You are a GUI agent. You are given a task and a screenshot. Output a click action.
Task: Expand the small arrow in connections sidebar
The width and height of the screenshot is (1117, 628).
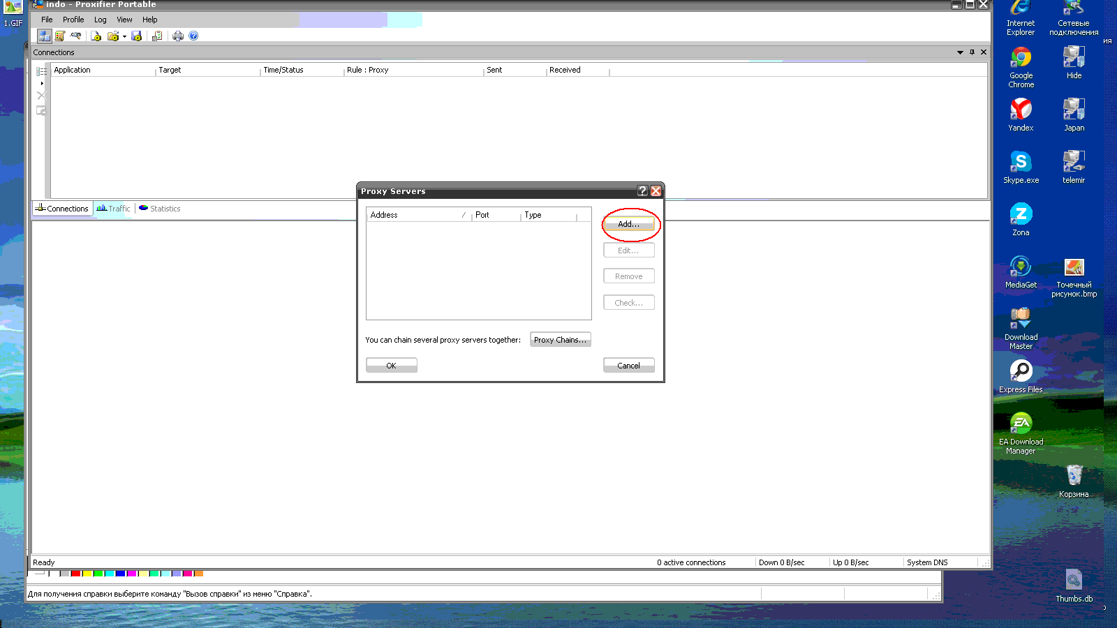[42, 84]
